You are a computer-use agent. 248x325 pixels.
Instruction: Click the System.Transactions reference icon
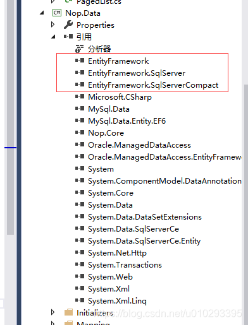click(80, 264)
